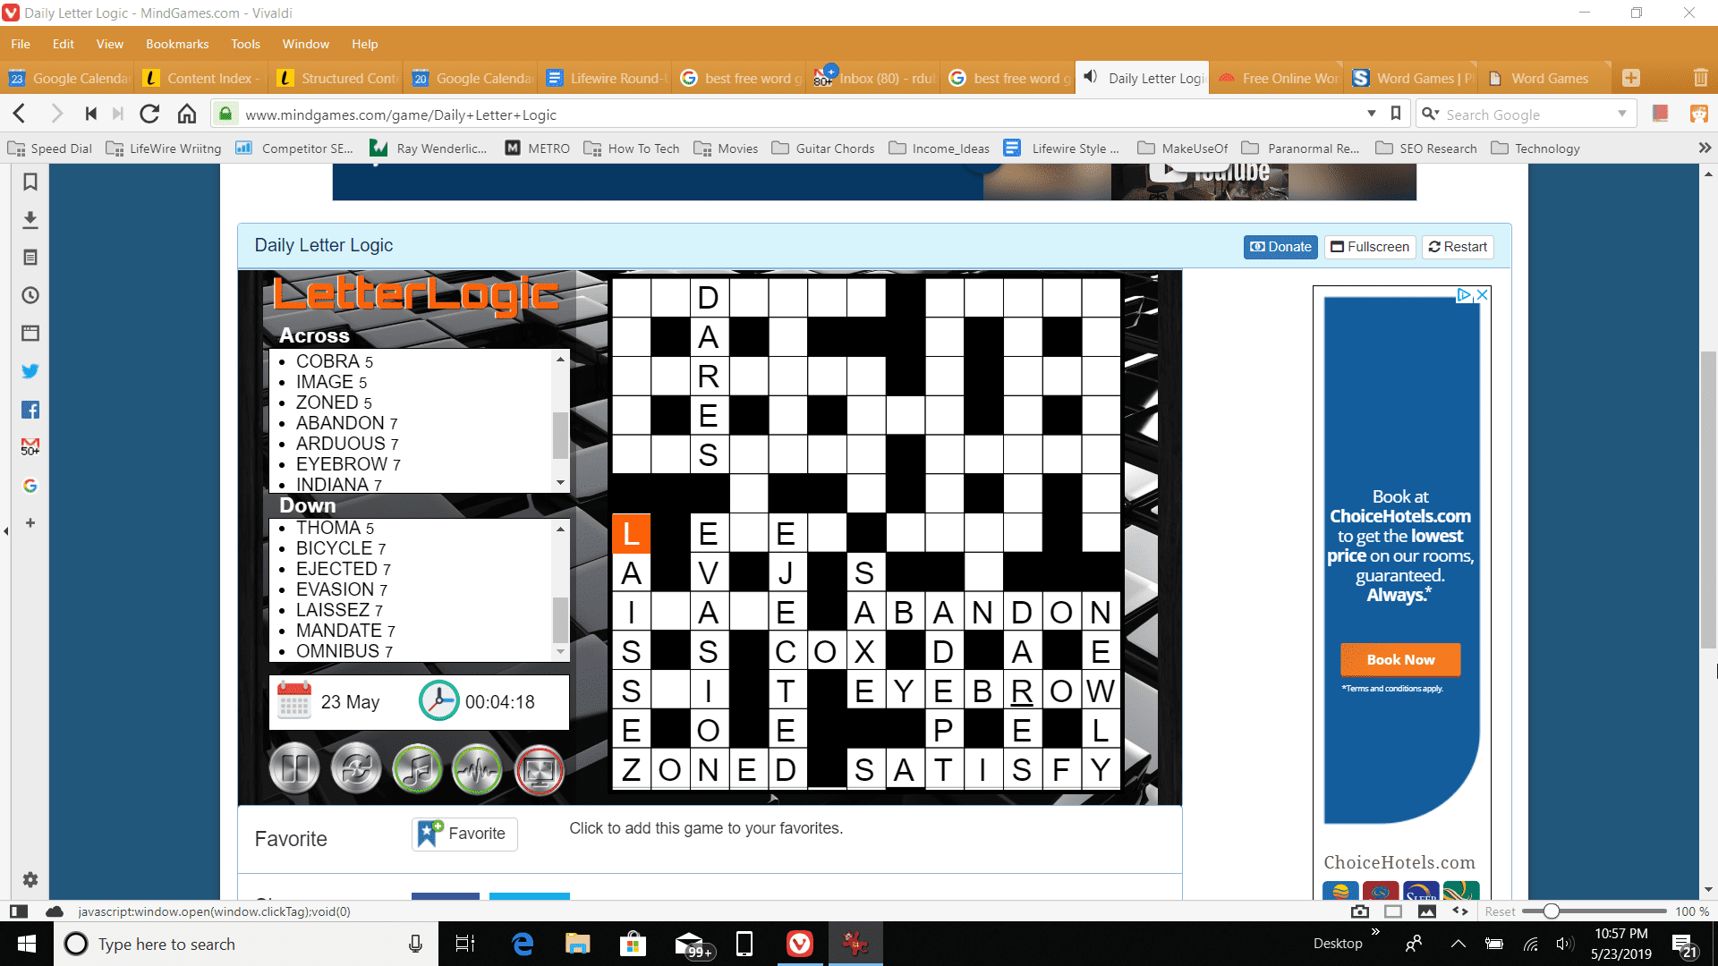Click the calendar icon near date
Screen dimensions: 1718x966
[x=292, y=700]
